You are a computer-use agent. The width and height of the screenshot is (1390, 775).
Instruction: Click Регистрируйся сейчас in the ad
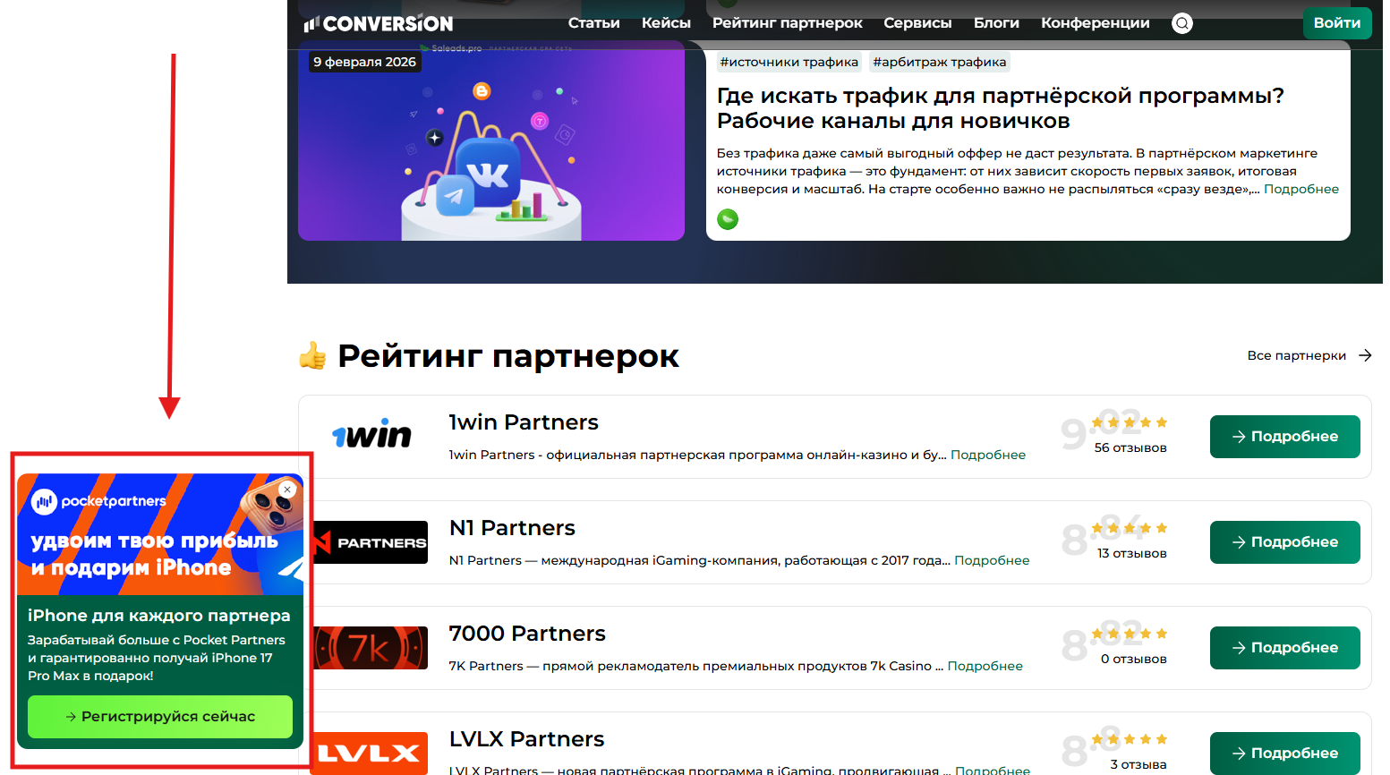[x=159, y=717]
